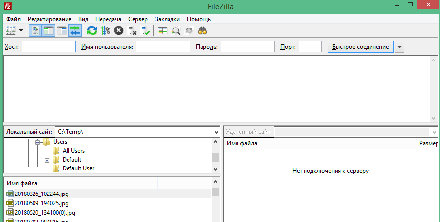The image size is (440, 222).
Task: Open the Передача menu
Action: [108, 19]
